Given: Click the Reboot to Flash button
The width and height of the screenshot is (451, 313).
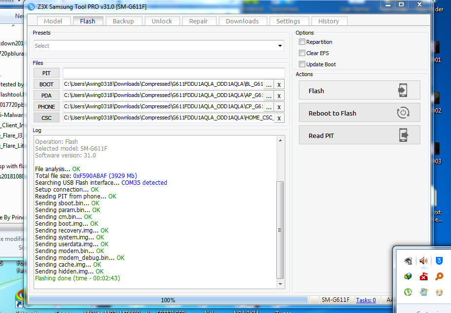Looking at the screenshot, I should [x=359, y=113].
